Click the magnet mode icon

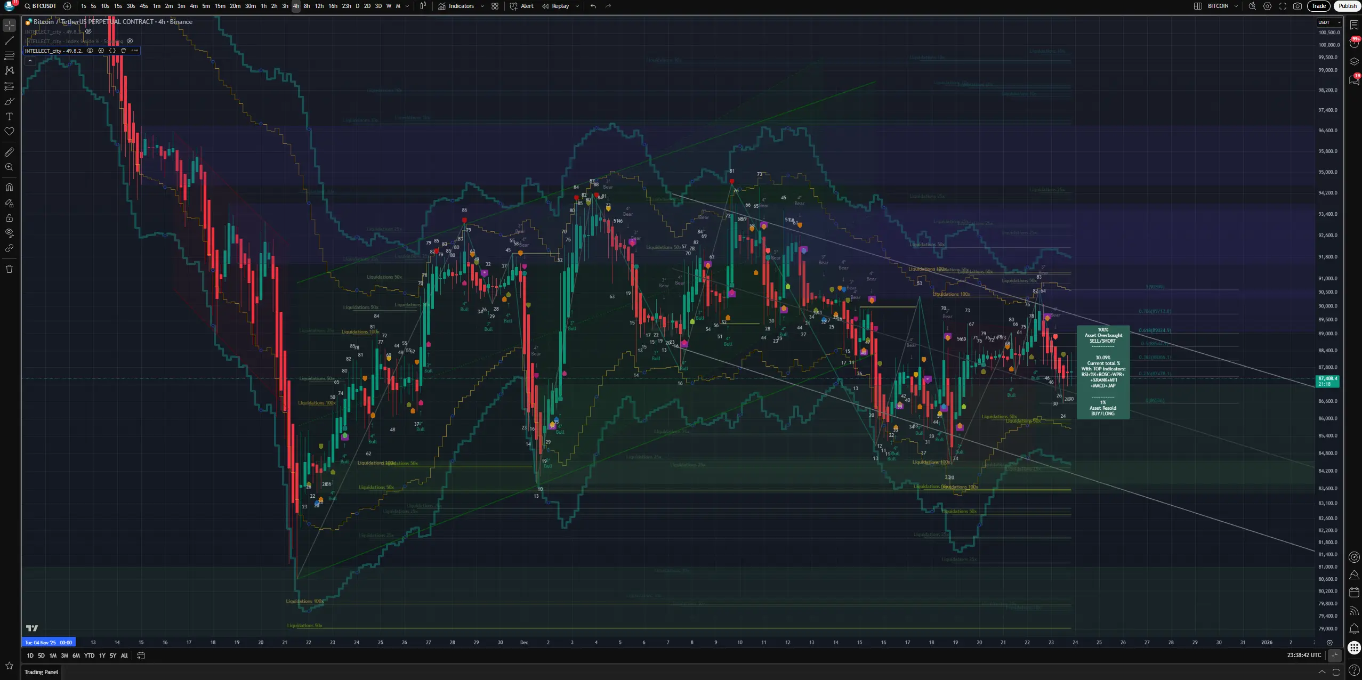click(x=9, y=188)
